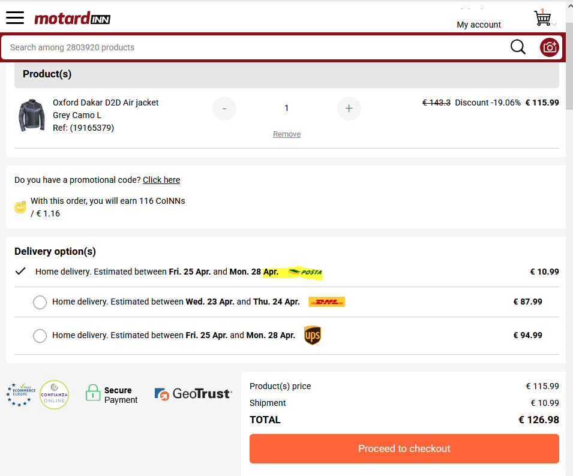Viewport: 573px width, 476px height.
Task: Click the Confianza Online badge
Action: pyautogui.click(x=54, y=394)
